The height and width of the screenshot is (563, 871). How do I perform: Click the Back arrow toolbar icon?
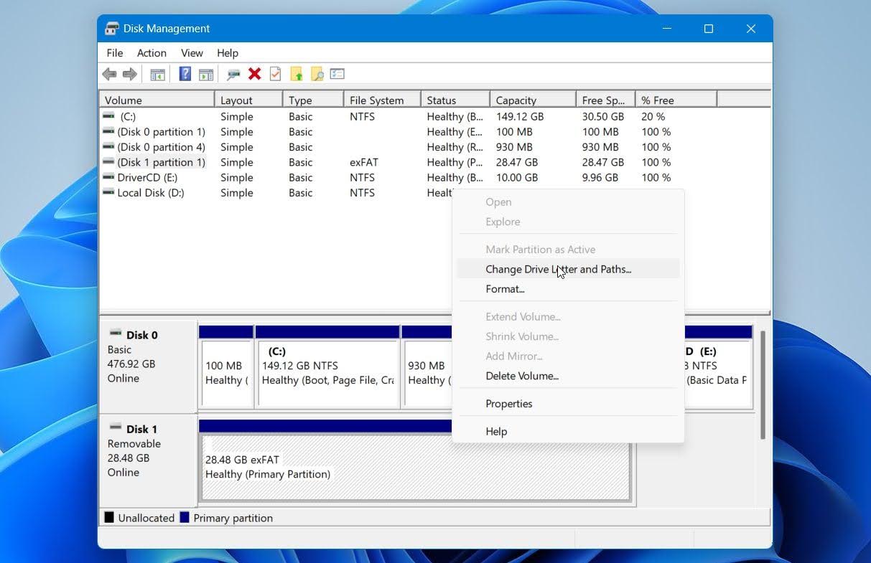[109, 74]
